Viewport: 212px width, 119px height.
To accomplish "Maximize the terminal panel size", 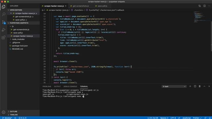I will click(x=204, y=86).
